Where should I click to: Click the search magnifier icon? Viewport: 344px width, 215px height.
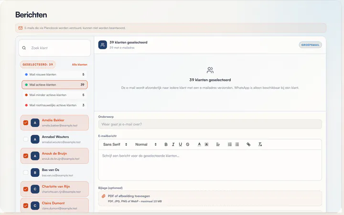pos(24,48)
